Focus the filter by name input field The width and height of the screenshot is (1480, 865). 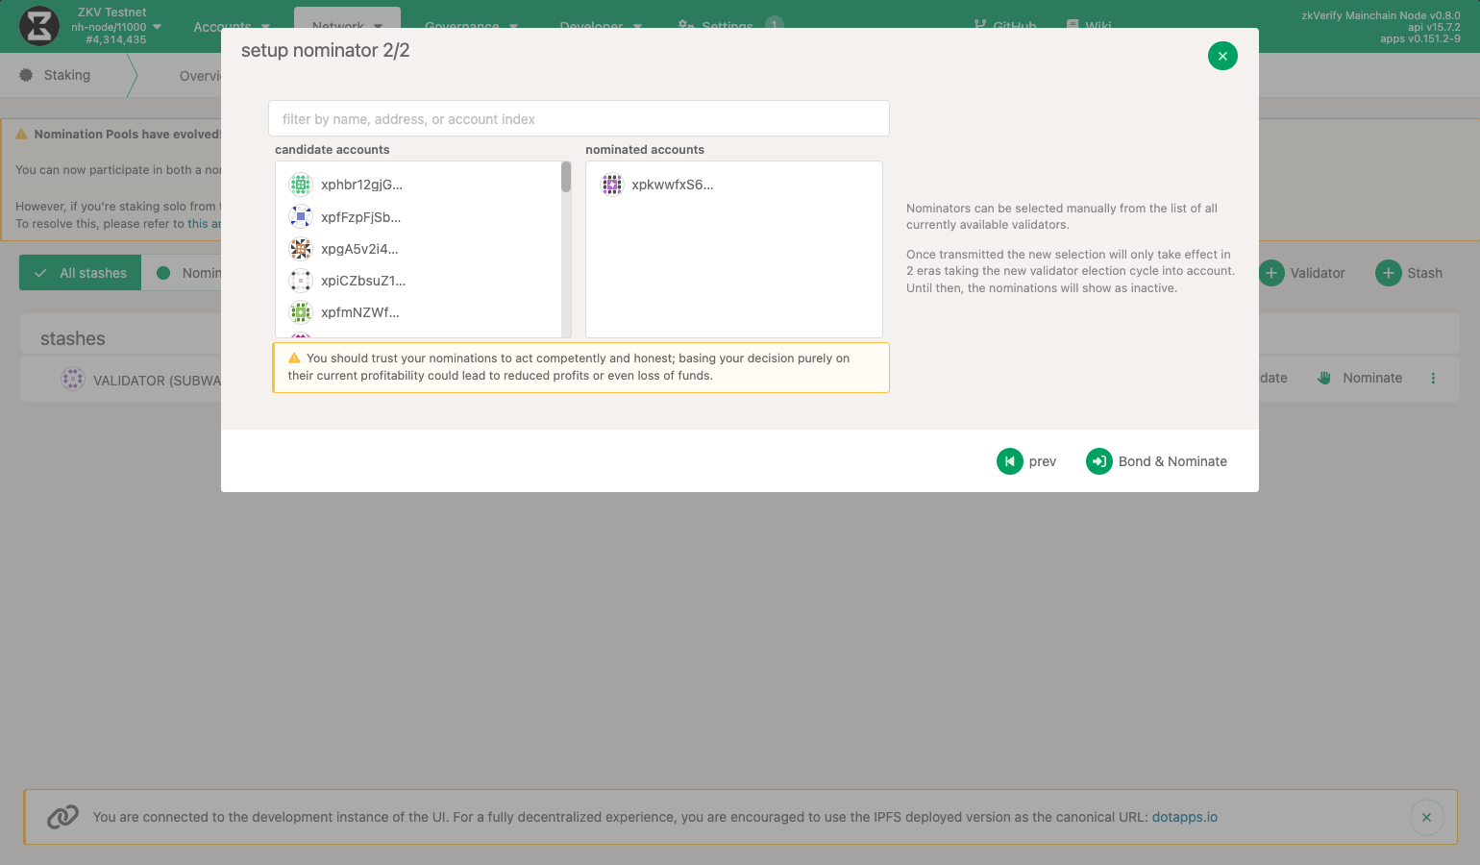(x=579, y=119)
